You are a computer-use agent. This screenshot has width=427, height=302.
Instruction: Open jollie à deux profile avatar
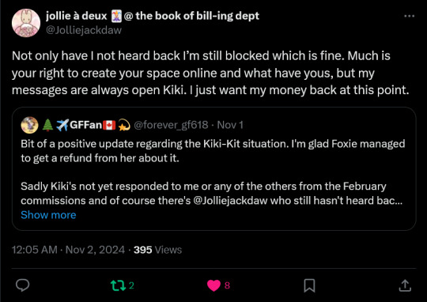pyautogui.click(x=26, y=23)
